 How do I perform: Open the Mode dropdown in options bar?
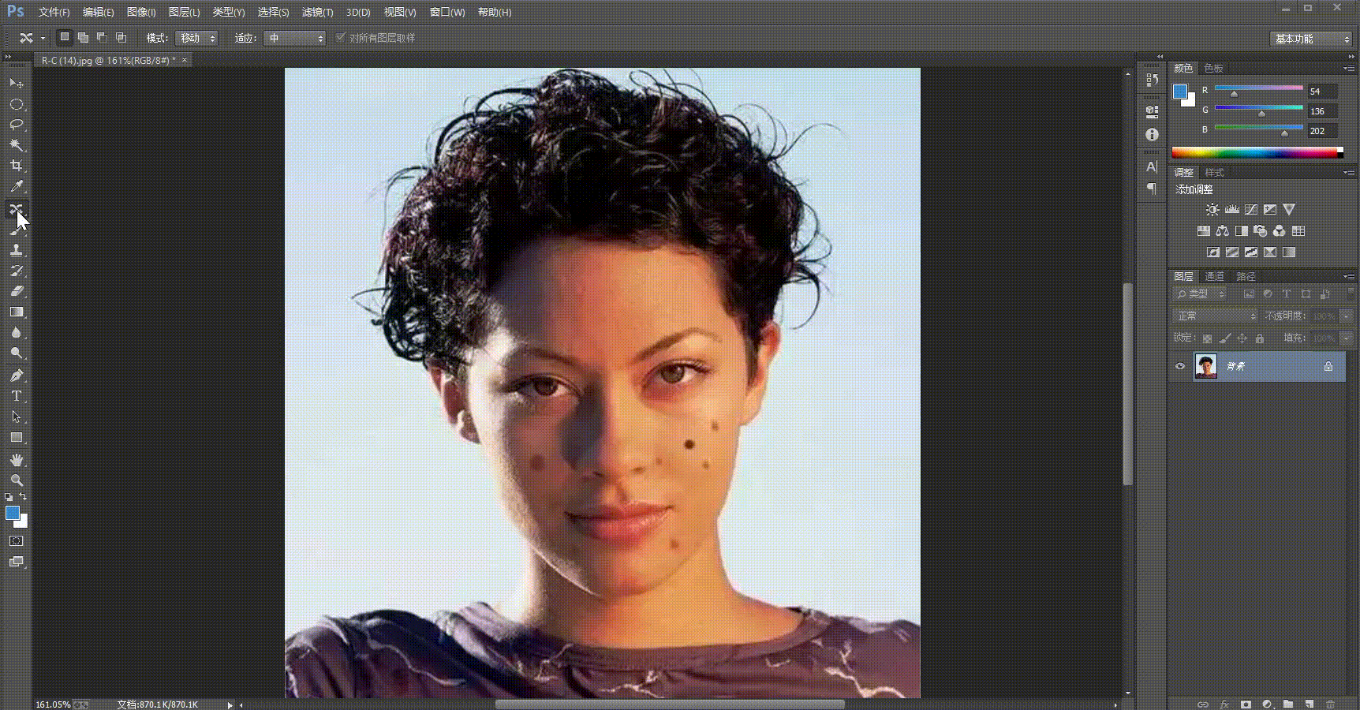[196, 38]
